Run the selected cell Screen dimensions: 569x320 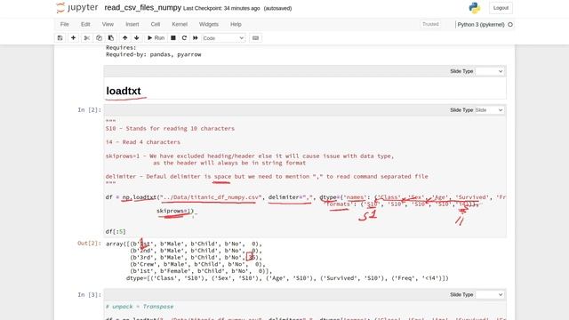[x=156, y=38]
